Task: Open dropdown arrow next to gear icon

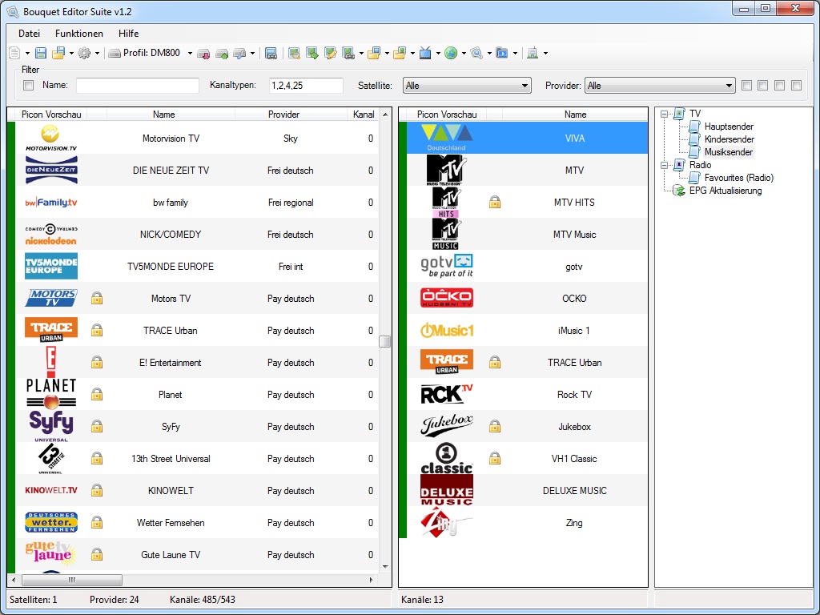Action: [97, 54]
